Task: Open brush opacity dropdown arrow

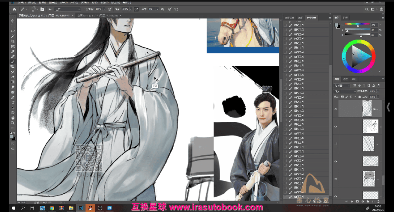Action: [x=104, y=9]
